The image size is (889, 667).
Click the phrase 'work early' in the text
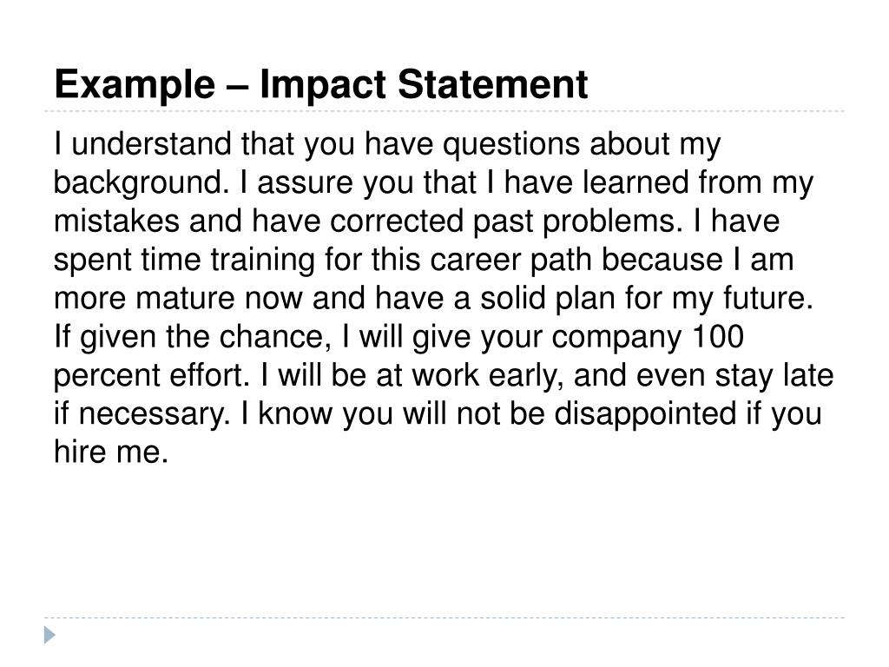pos(483,375)
